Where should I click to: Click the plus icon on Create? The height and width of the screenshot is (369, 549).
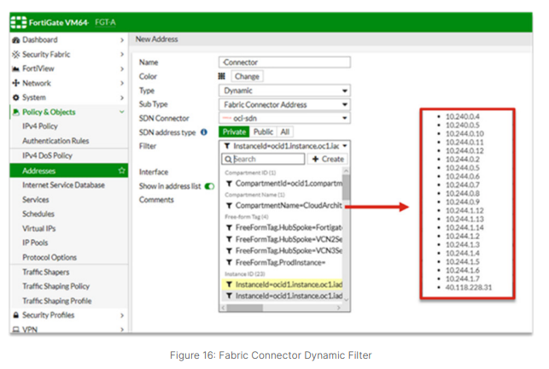click(x=315, y=159)
